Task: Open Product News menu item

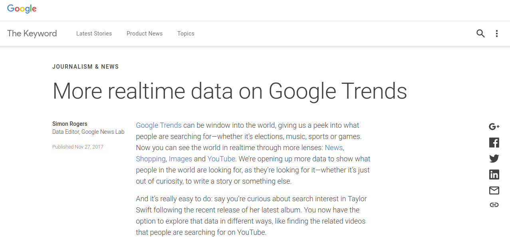Action: (145, 34)
